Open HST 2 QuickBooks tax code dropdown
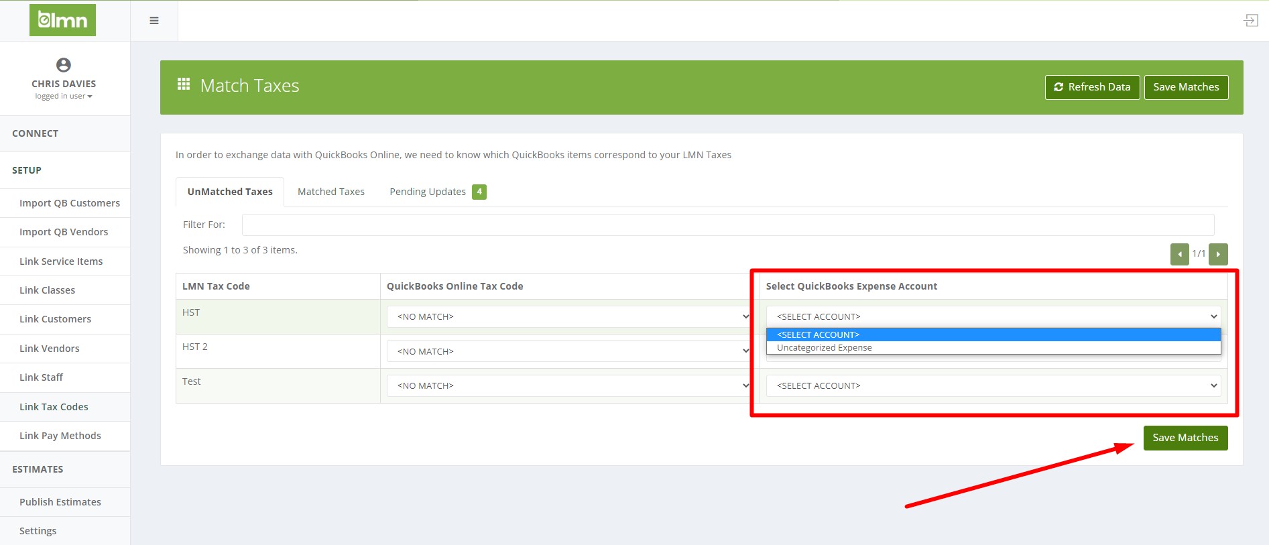The width and height of the screenshot is (1269, 545). tap(569, 351)
